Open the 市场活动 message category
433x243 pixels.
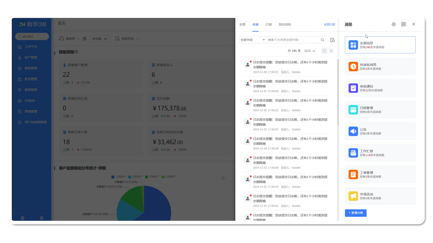(380, 196)
